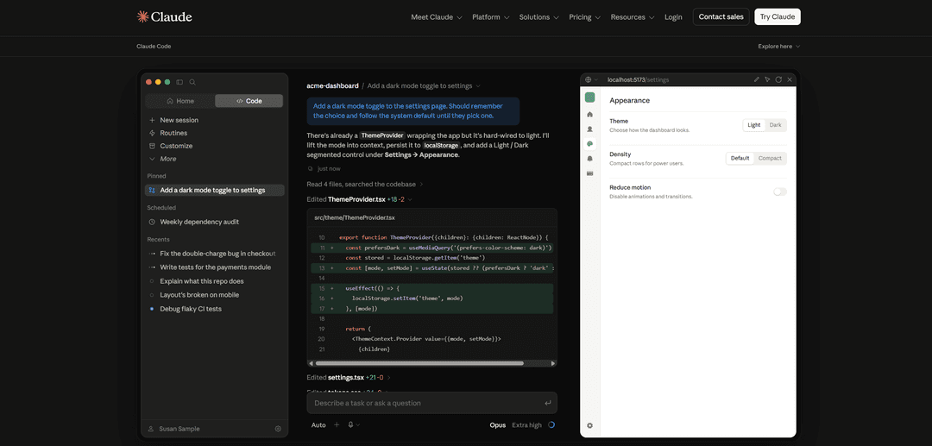Click the Try Claude button

pos(778,16)
